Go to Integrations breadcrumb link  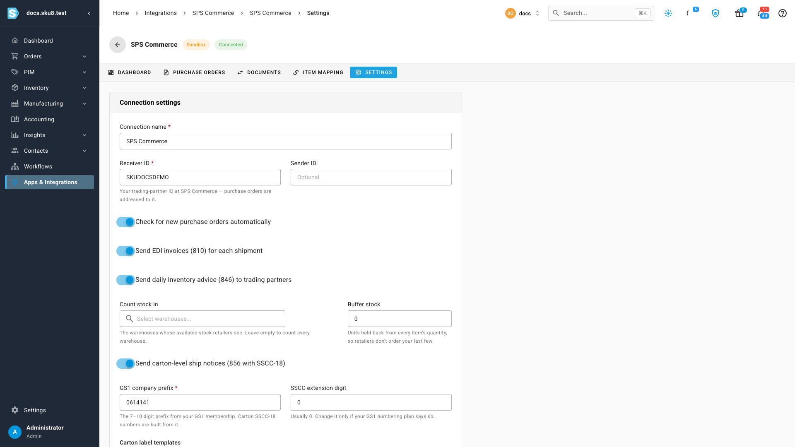pos(161,13)
